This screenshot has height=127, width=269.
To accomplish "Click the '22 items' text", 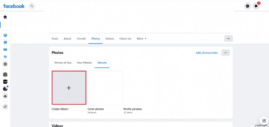I will coord(128,113).
